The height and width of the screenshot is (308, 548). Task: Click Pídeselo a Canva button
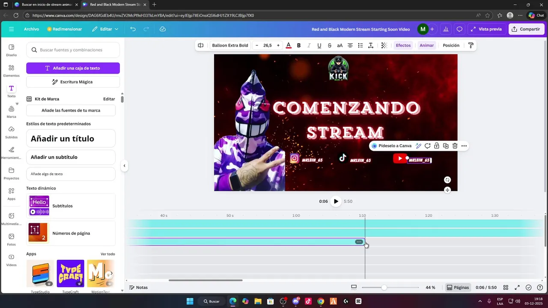[x=391, y=146]
